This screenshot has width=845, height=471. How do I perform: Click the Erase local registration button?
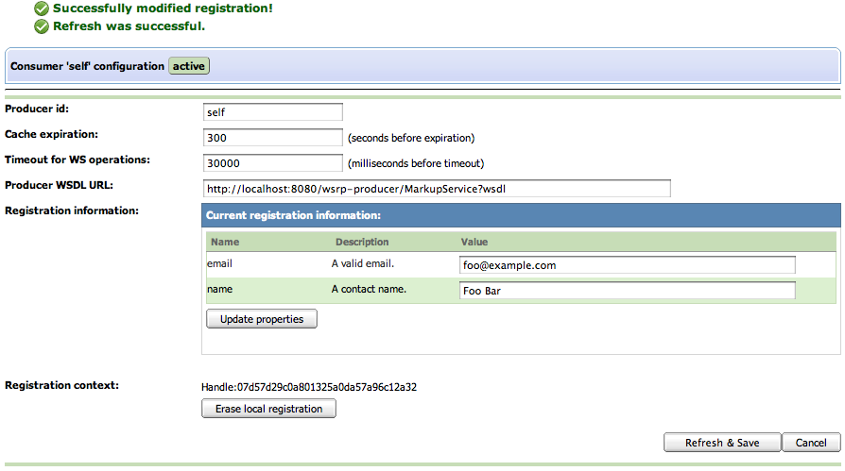click(x=268, y=409)
